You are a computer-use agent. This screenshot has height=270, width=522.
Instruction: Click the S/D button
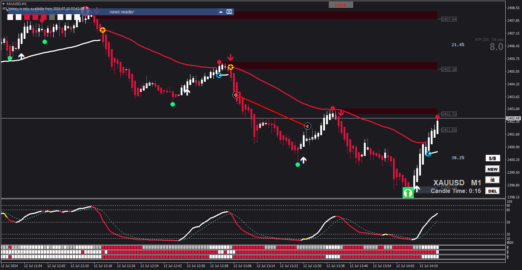[x=493, y=158]
